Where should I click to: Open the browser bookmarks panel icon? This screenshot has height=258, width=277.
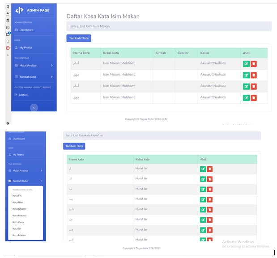point(8,7)
